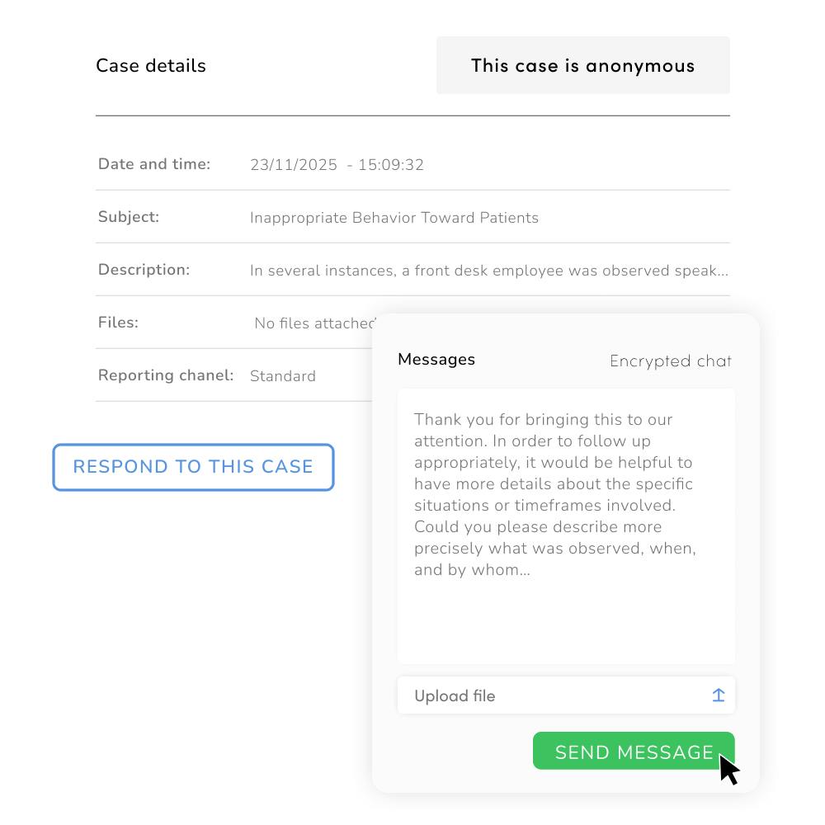The image size is (825, 825).
Task: Click the "Reporting chanel:" field label
Action: 166,375
